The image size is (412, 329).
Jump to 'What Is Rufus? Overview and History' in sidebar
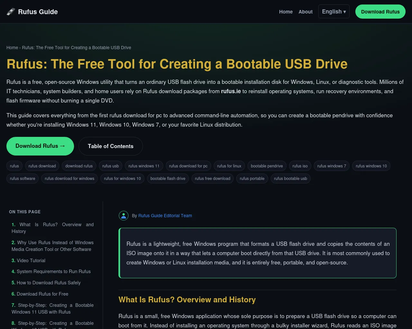click(x=52, y=228)
